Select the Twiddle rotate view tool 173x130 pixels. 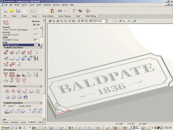[54, 21]
